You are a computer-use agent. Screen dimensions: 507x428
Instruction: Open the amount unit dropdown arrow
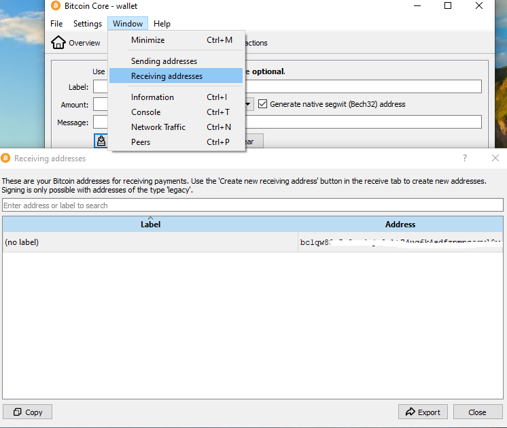248,104
